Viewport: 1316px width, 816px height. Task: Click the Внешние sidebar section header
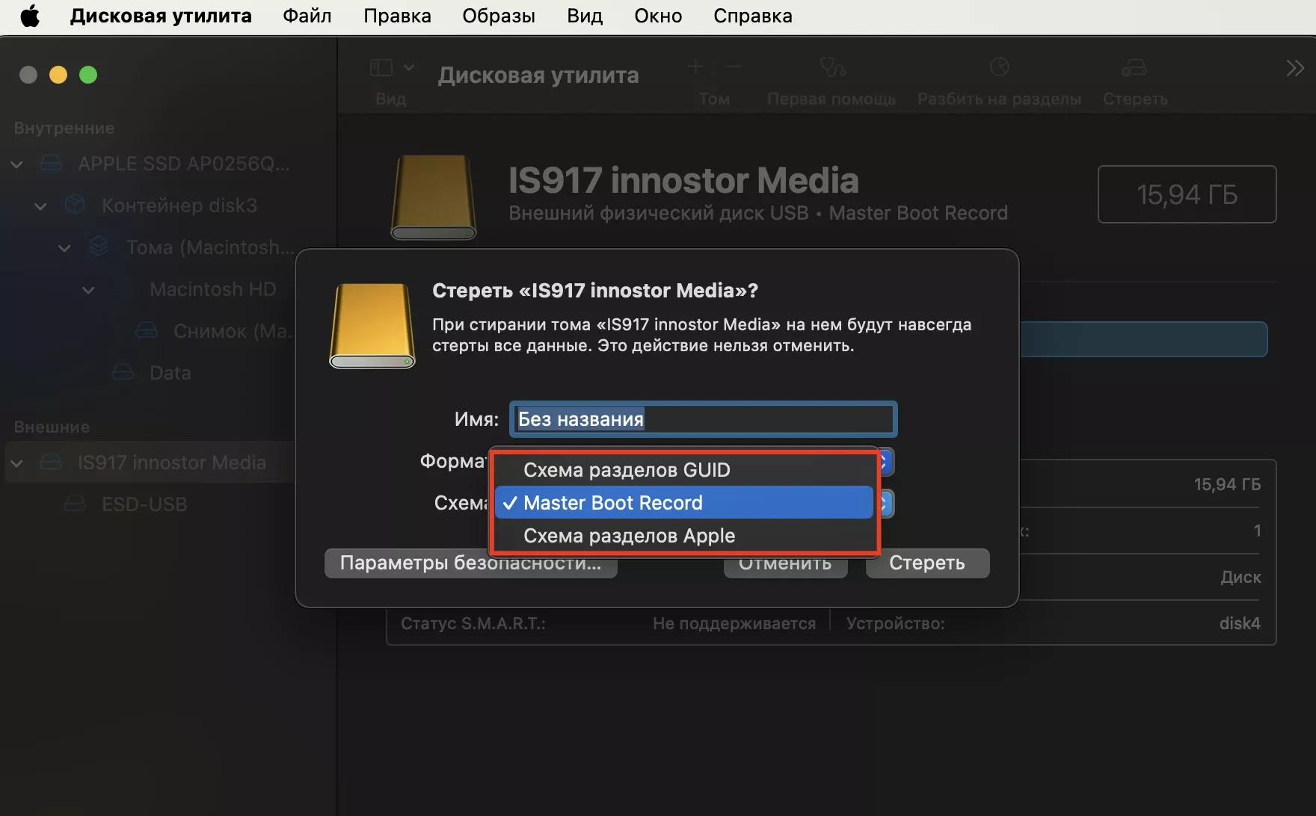(52, 427)
